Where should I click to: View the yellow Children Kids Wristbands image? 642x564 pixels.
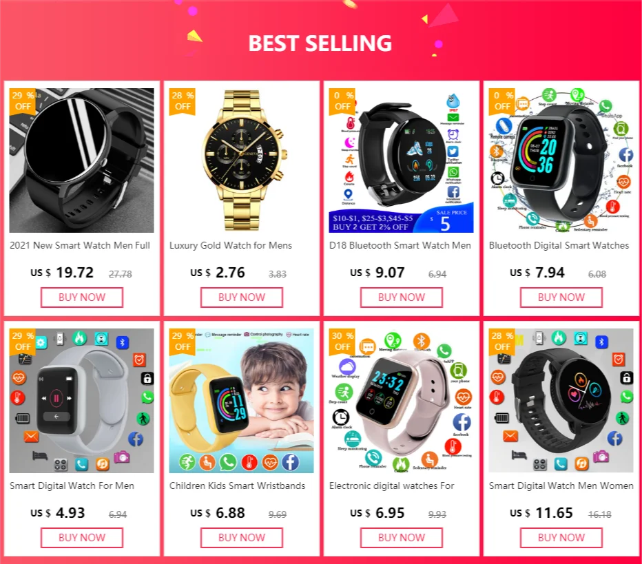[x=242, y=401]
